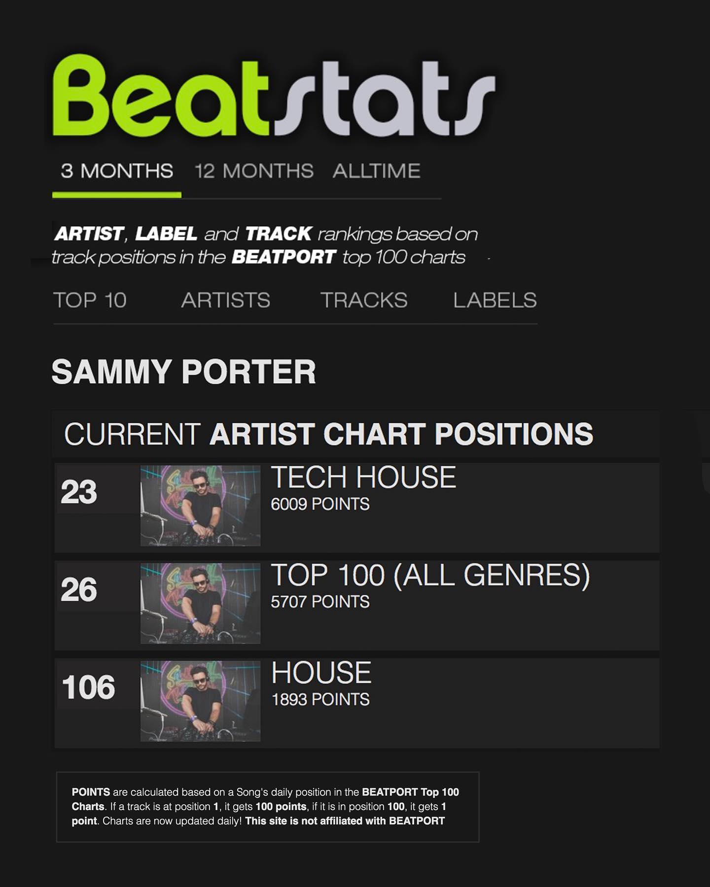Select the LABELS menu item
Viewport: 710px width, 887px height.
point(495,300)
